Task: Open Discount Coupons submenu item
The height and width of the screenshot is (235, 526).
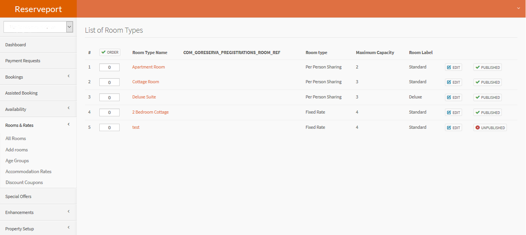Action: 24,182
